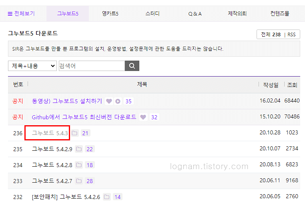Click the 작성일 column header
The width and height of the screenshot is (305, 203).
271,85
